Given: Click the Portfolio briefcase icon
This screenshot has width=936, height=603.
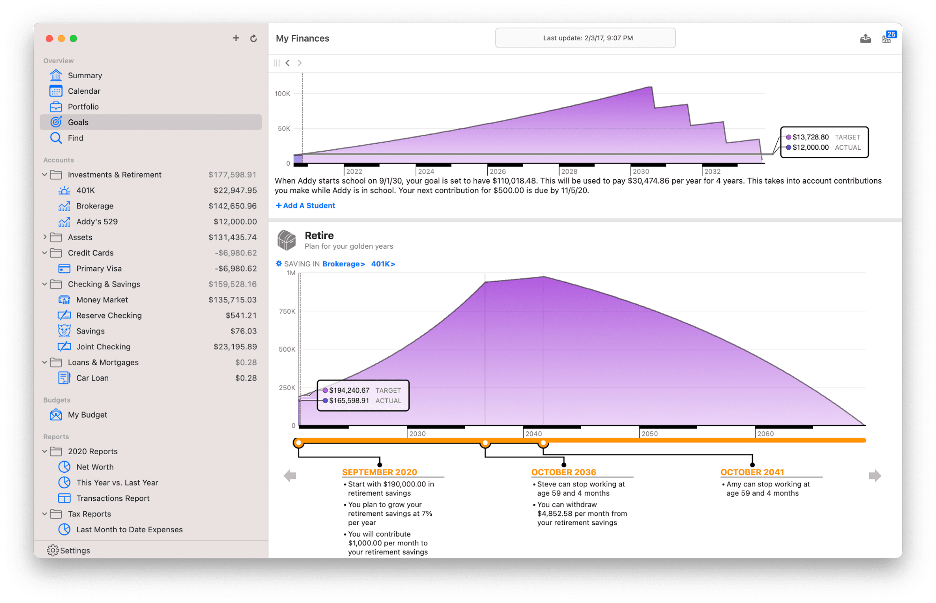Looking at the screenshot, I should coord(56,106).
